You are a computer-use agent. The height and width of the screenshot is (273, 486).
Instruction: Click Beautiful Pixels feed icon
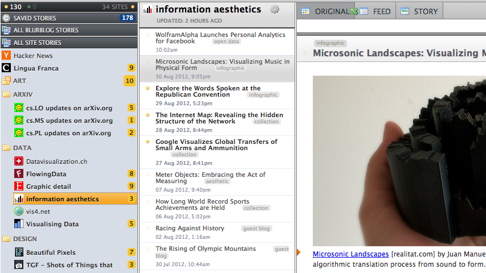[19, 252]
